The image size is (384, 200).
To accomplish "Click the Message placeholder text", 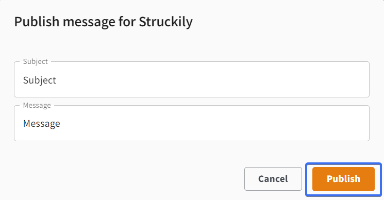I will pos(42,124).
